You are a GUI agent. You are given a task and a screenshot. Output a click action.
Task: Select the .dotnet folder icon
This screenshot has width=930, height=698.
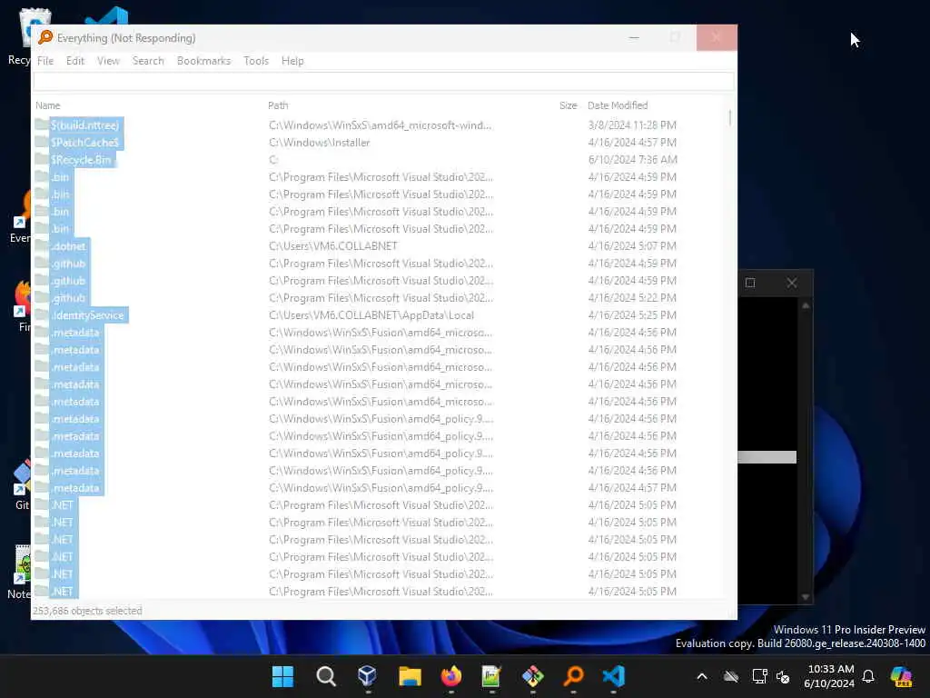42,245
